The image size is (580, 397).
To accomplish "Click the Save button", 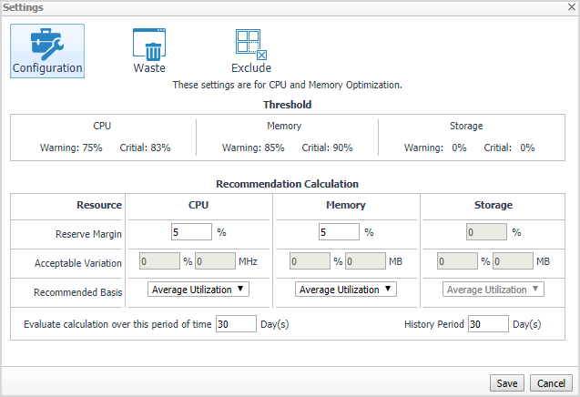I will tap(506, 382).
